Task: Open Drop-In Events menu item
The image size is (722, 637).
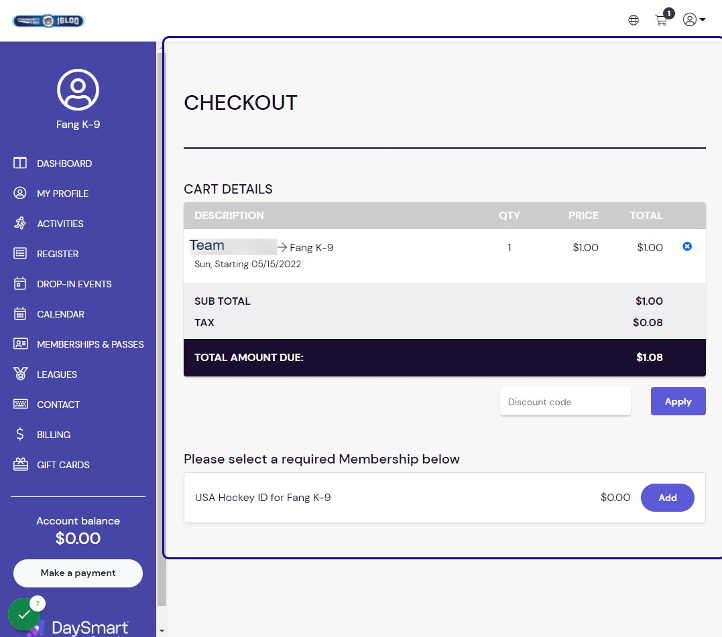Action: [74, 284]
